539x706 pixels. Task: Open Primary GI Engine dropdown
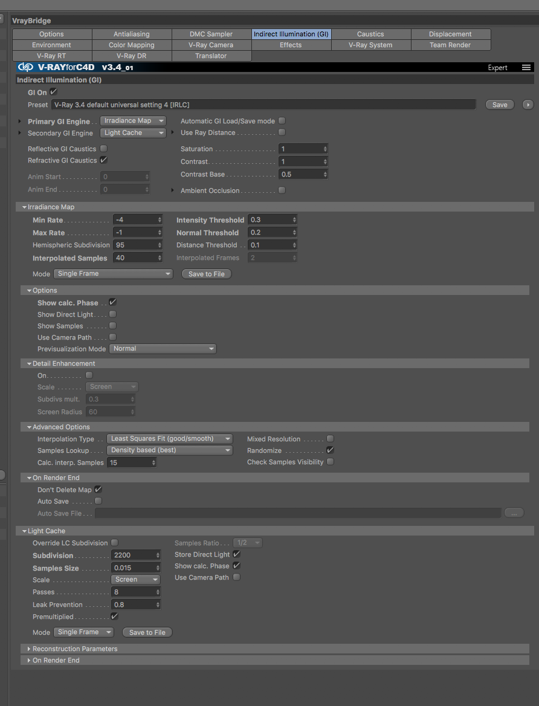point(134,121)
